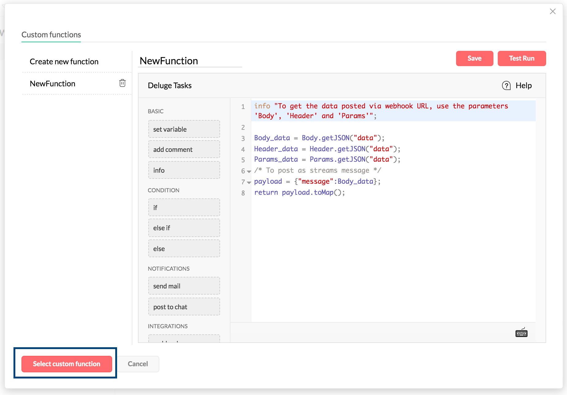Click Select custom function button
567x395 pixels.
(67, 364)
